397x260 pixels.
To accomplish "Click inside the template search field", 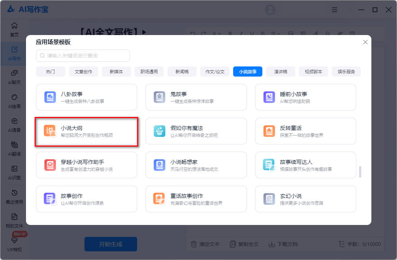I will [x=83, y=56].
